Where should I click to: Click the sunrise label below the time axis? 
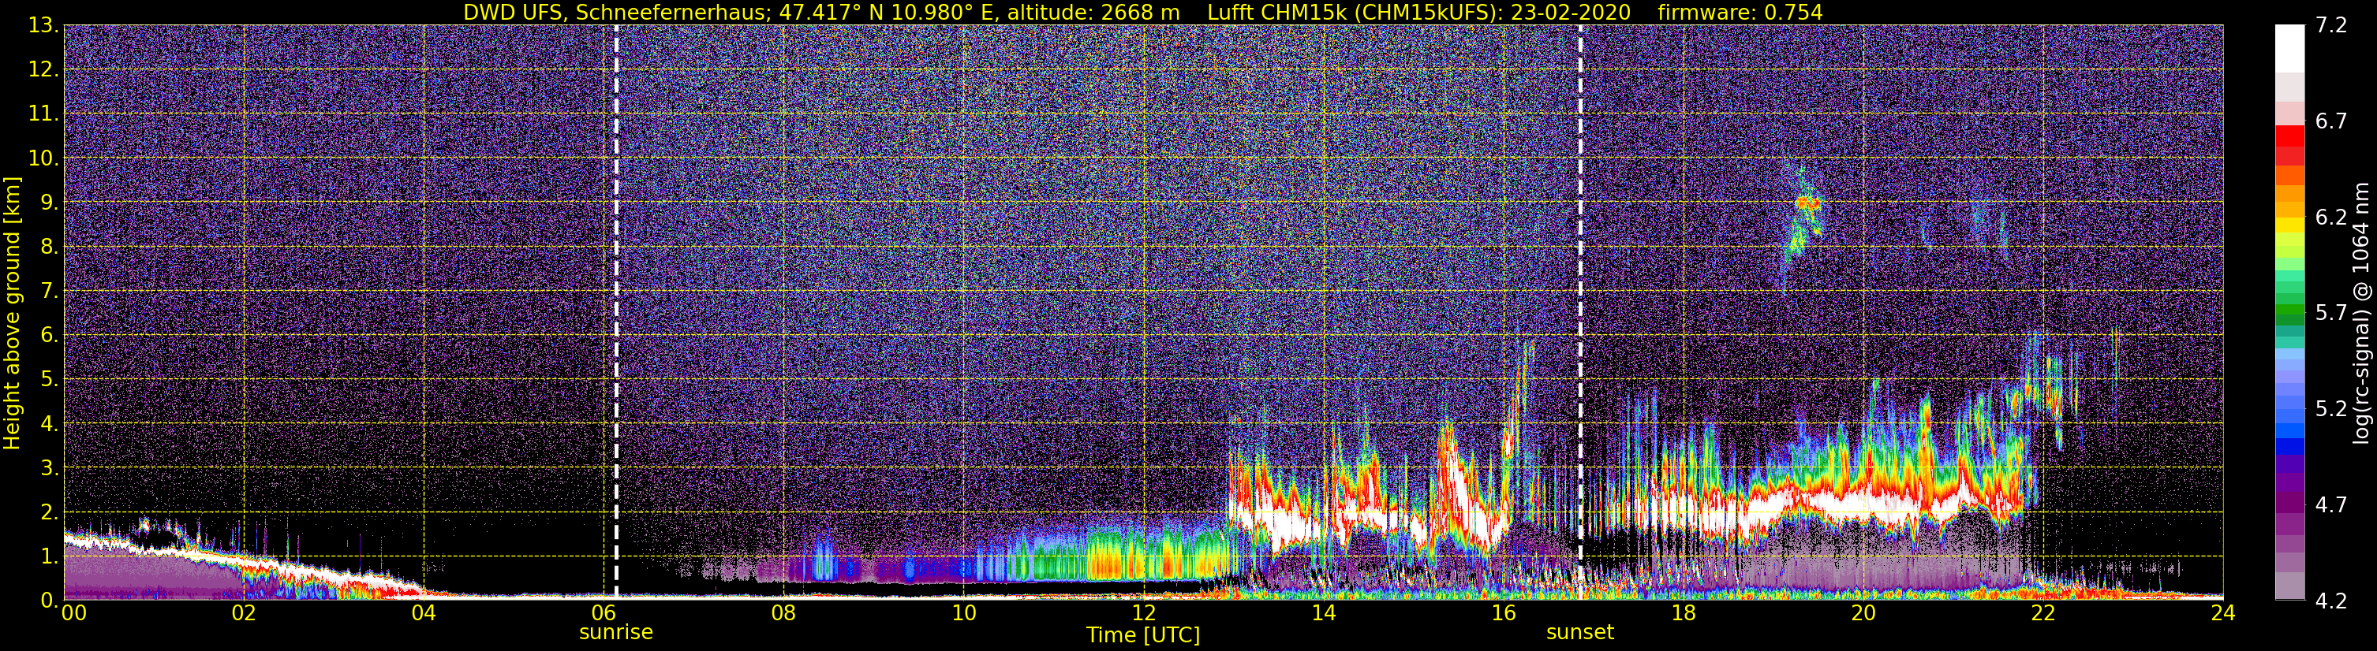point(615,633)
